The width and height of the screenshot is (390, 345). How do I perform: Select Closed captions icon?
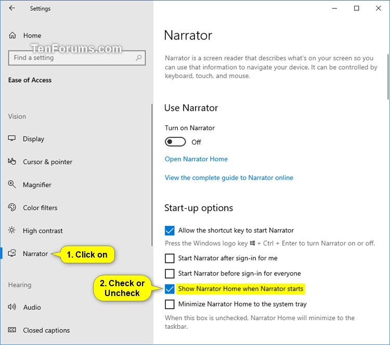click(x=11, y=330)
